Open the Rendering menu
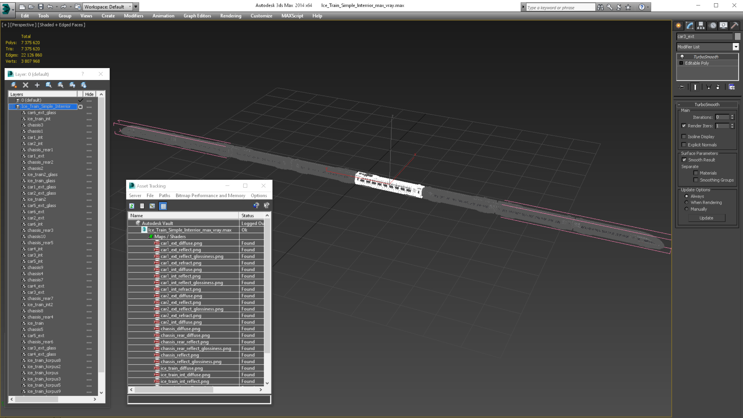743x418 pixels. point(230,16)
